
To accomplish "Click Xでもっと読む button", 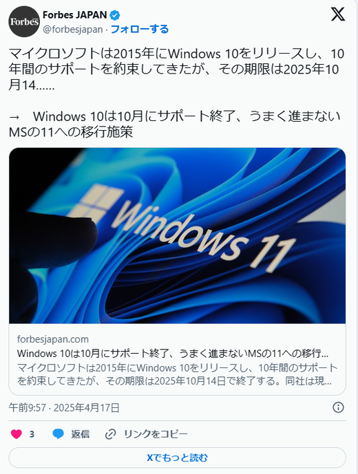I will (x=178, y=457).
